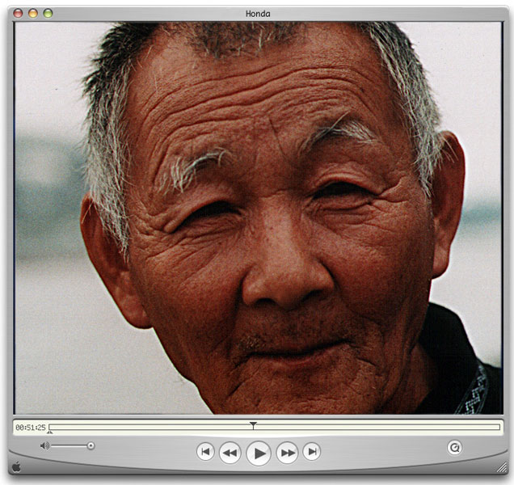Click the Honda window title
Screen dimensions: 514x485
coord(258,14)
